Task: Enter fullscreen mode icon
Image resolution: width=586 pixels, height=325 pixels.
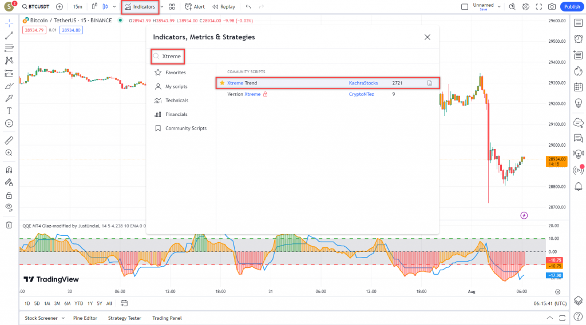Action: click(539, 7)
